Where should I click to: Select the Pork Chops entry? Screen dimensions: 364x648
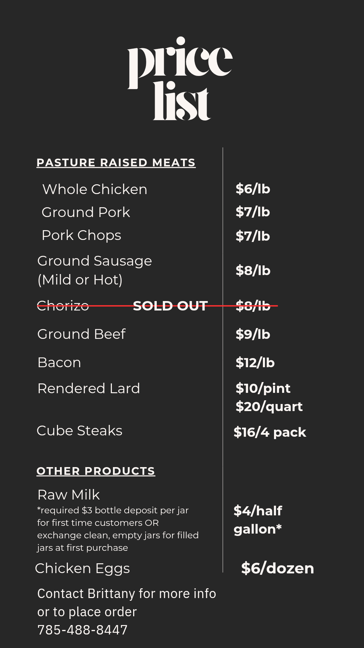coord(81,235)
